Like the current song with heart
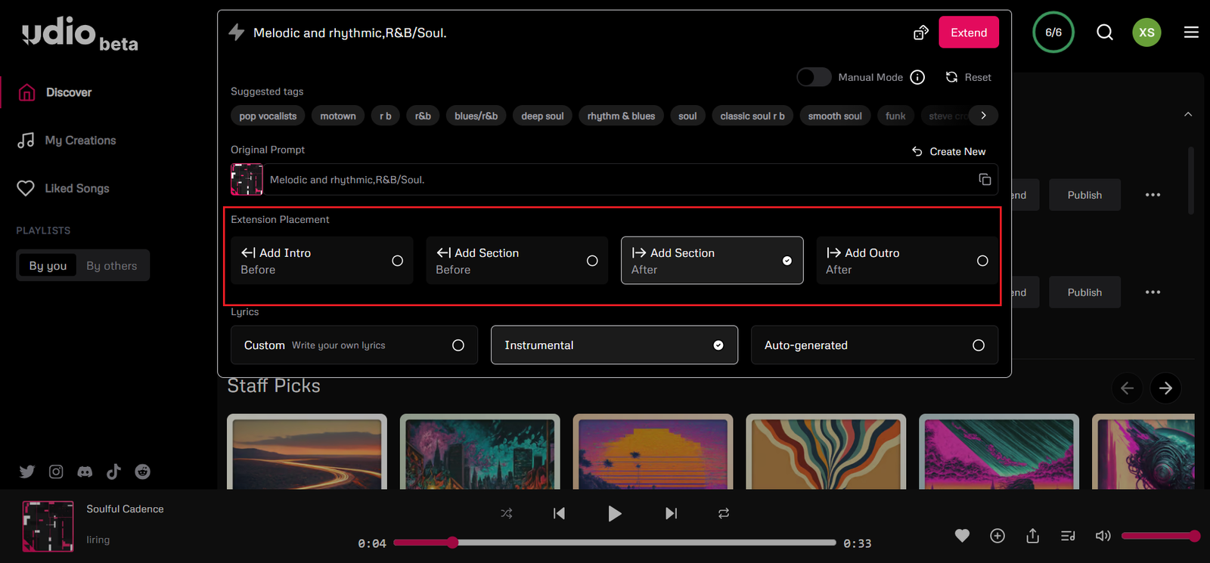The width and height of the screenshot is (1210, 563). point(962,536)
